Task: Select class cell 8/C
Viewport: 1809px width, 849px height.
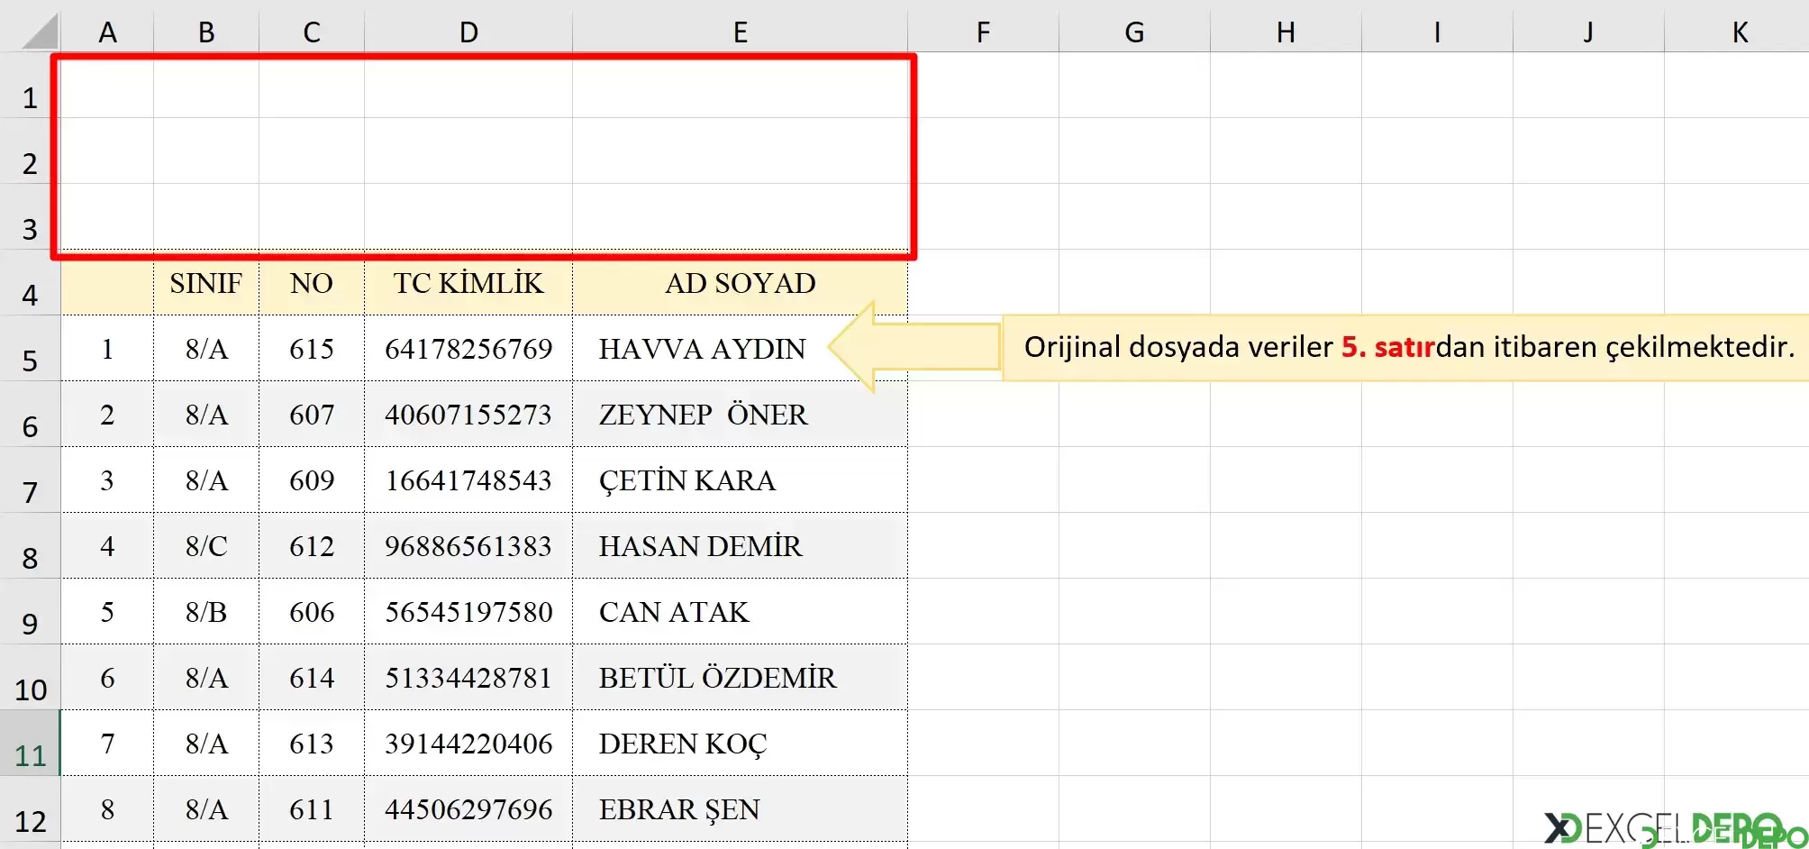Action: click(x=206, y=545)
